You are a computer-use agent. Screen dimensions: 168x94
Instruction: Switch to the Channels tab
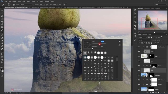pyautogui.click(x=145, y=34)
